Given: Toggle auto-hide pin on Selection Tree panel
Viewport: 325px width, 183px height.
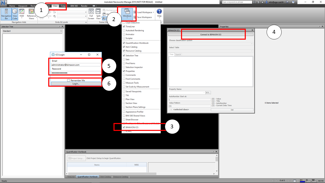Looking at the screenshot, I should coord(59,26).
